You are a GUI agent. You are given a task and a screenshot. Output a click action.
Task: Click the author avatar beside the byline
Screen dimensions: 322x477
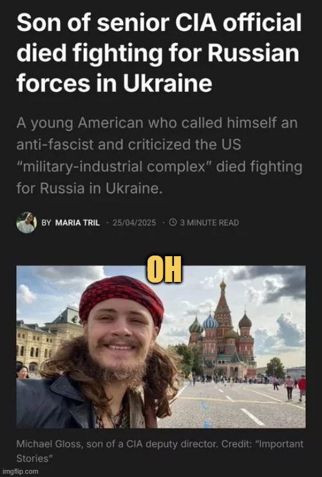(x=26, y=222)
